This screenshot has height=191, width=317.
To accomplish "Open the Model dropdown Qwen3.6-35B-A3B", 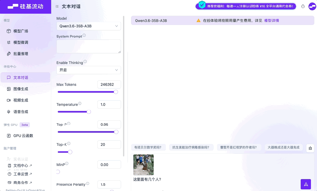I will pos(89,26).
